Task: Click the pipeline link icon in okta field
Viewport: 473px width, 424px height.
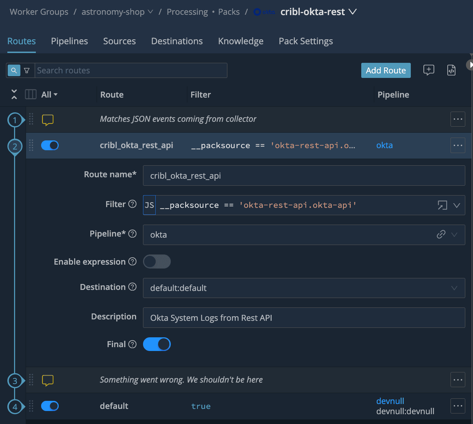Action: click(441, 234)
